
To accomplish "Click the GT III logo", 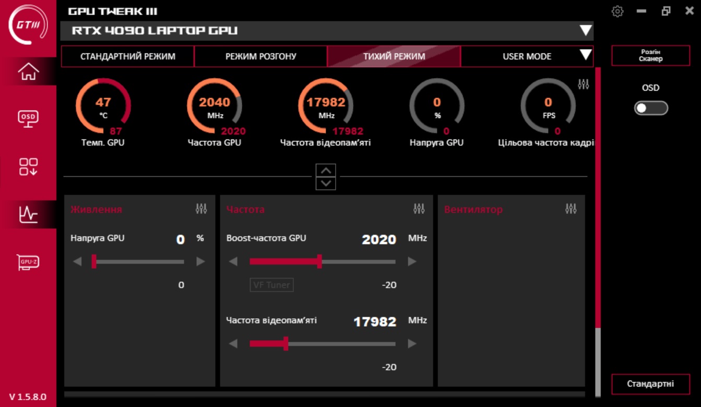I will [x=28, y=25].
